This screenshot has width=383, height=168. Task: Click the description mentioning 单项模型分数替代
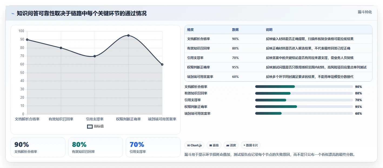point(310,77)
